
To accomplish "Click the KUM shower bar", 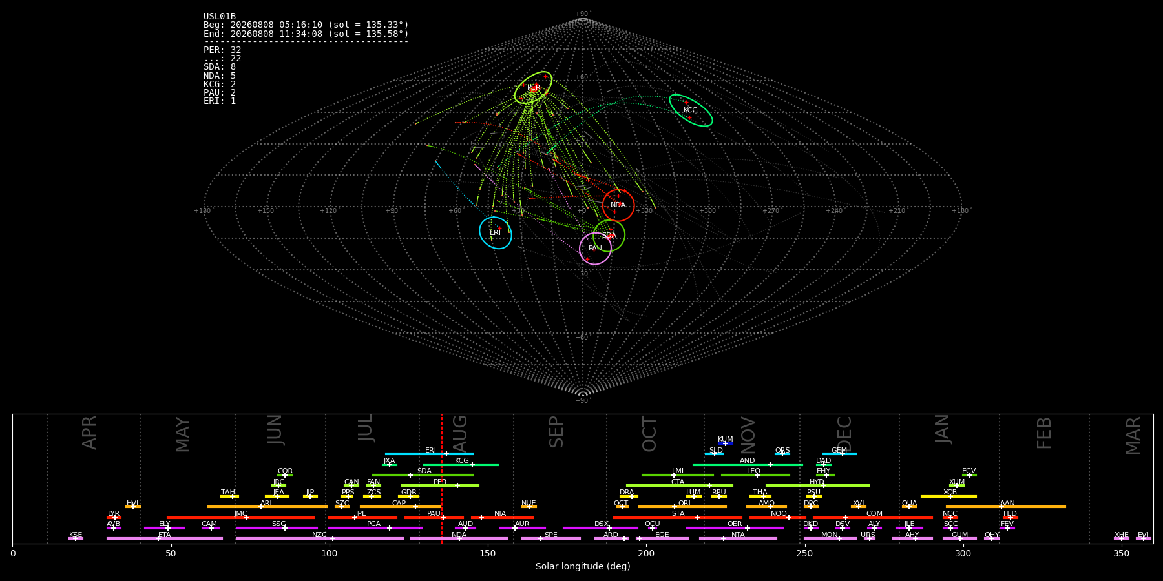I will coord(726,443).
